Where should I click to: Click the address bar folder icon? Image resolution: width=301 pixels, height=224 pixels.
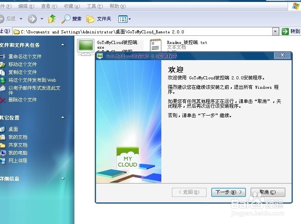pyautogui.click(x=17, y=32)
